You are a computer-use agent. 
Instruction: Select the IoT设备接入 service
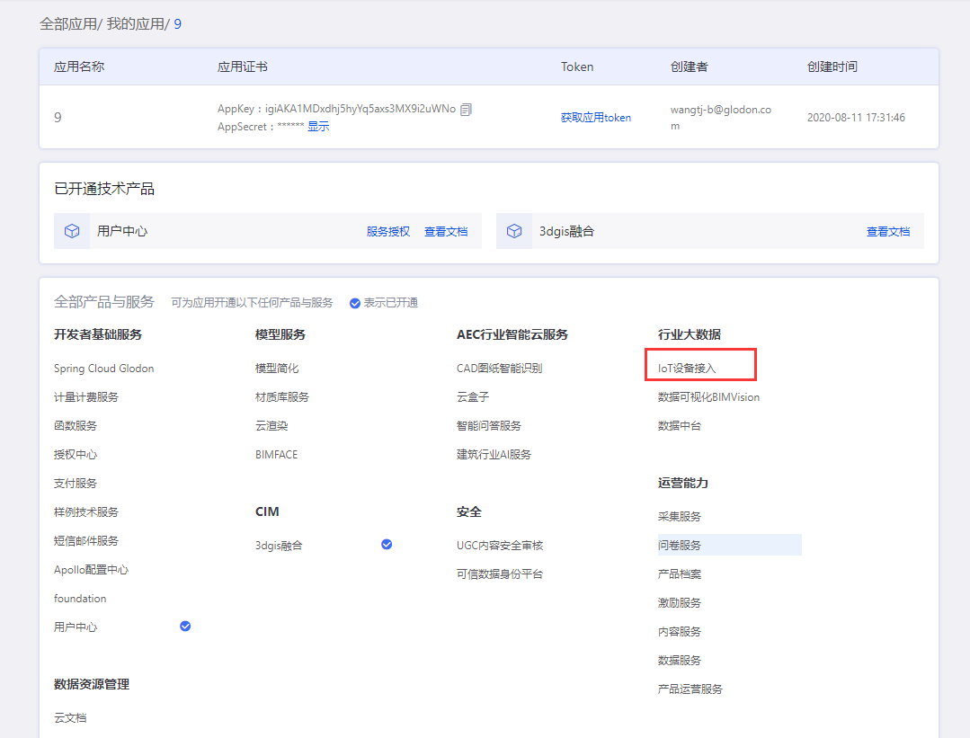(x=687, y=368)
